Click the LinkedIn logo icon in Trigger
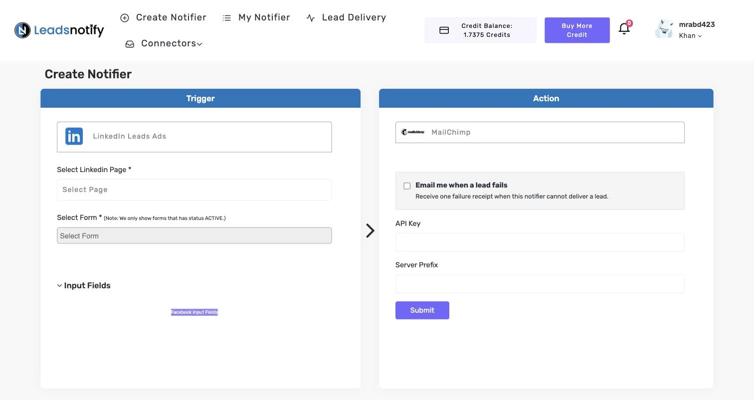 (74, 136)
